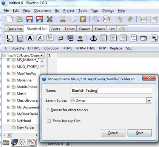The height and width of the screenshot is (147, 159).
Task: Click the Italic A icon
Action: pyautogui.click(x=40, y=38)
